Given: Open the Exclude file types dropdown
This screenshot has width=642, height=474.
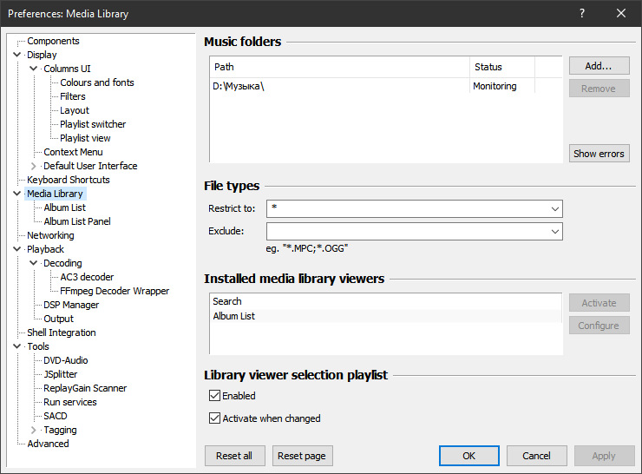Looking at the screenshot, I should (x=554, y=231).
